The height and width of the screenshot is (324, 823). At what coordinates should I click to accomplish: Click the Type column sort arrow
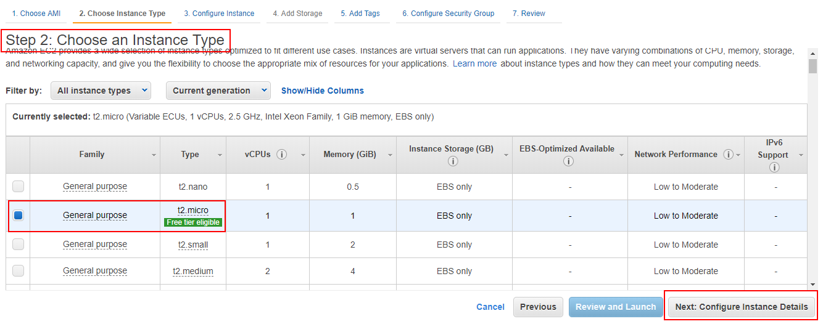click(220, 155)
